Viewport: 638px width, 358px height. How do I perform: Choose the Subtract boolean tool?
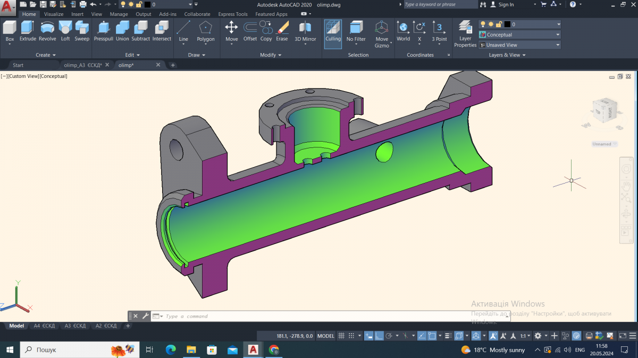[x=141, y=31]
